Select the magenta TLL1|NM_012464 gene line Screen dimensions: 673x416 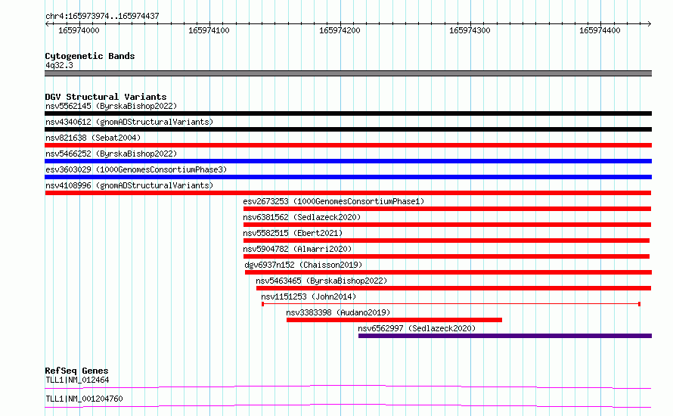348,387
